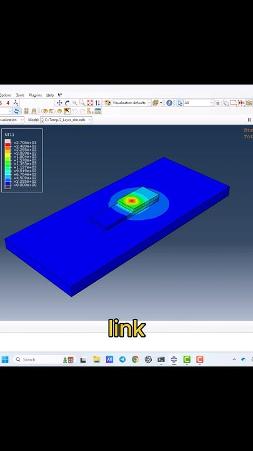The height and width of the screenshot is (451, 253).
Task: Click the blue circular arrows sync icon
Action: click(16, 111)
